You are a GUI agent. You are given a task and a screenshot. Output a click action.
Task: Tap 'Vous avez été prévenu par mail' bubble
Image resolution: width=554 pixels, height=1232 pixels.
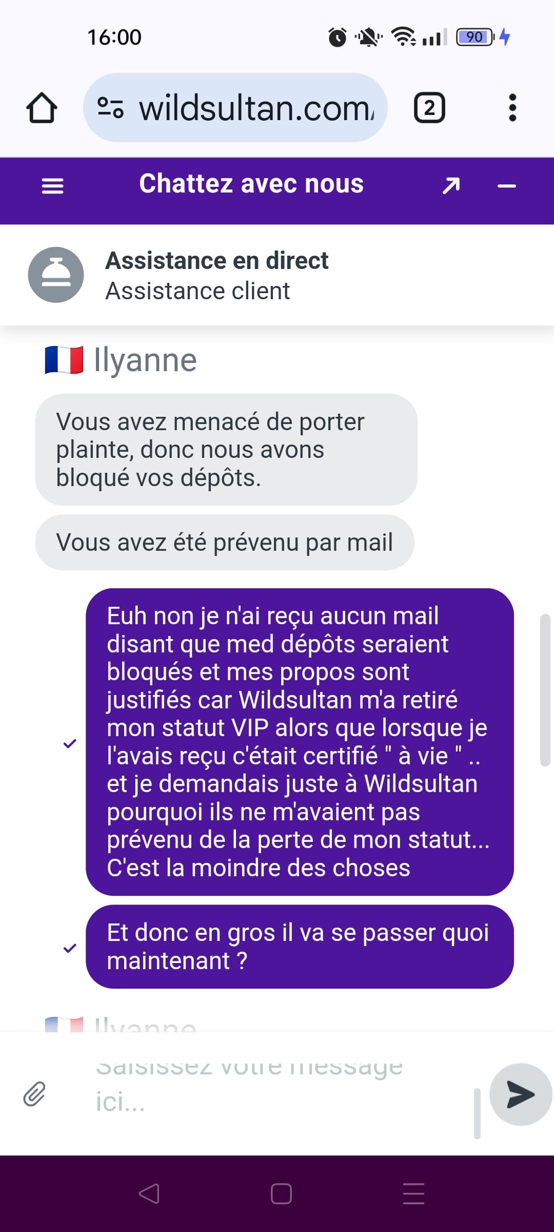click(225, 542)
